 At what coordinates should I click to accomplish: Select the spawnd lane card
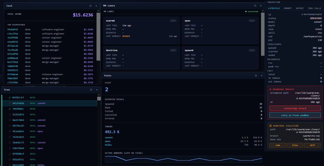click(x=220, y=58)
